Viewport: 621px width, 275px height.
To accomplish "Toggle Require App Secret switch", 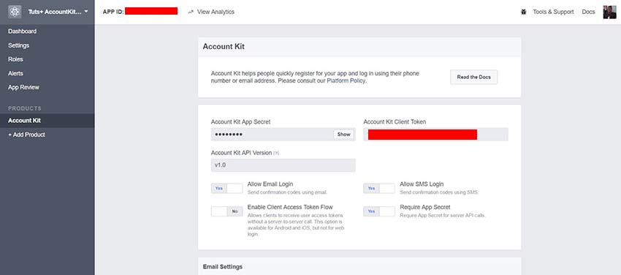I will pyautogui.click(x=379, y=211).
